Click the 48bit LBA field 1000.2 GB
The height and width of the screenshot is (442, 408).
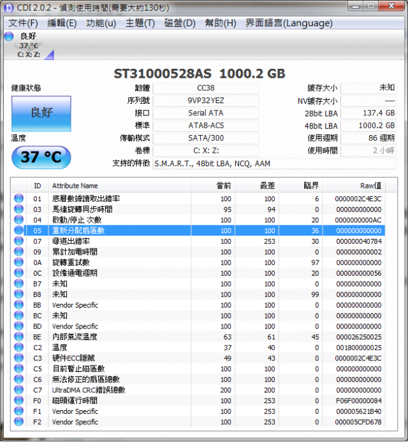[x=368, y=125]
